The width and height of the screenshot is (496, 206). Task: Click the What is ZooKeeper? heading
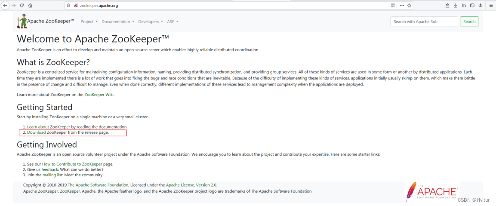coord(53,62)
